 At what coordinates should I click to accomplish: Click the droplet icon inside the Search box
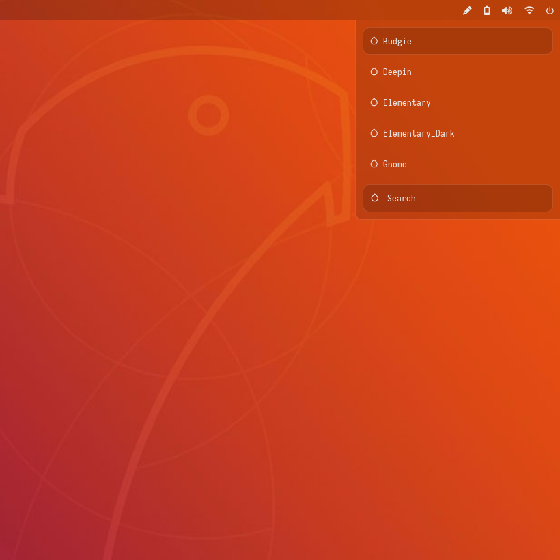[x=374, y=198]
